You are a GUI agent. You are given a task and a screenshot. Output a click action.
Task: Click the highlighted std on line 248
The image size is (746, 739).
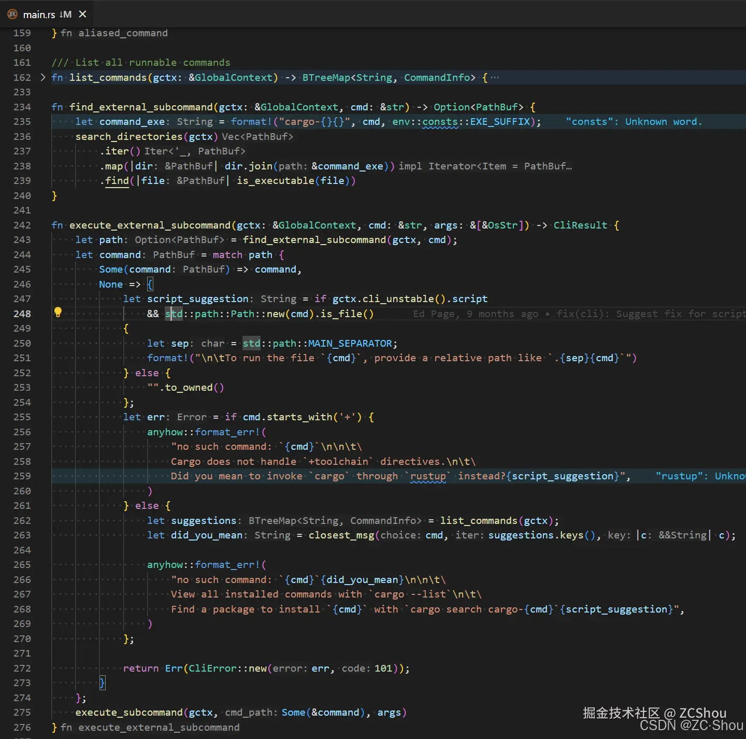[174, 314]
